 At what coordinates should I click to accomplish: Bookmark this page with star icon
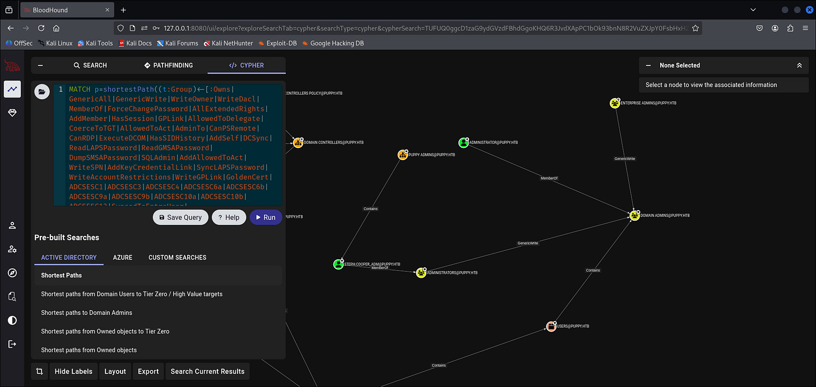click(695, 28)
